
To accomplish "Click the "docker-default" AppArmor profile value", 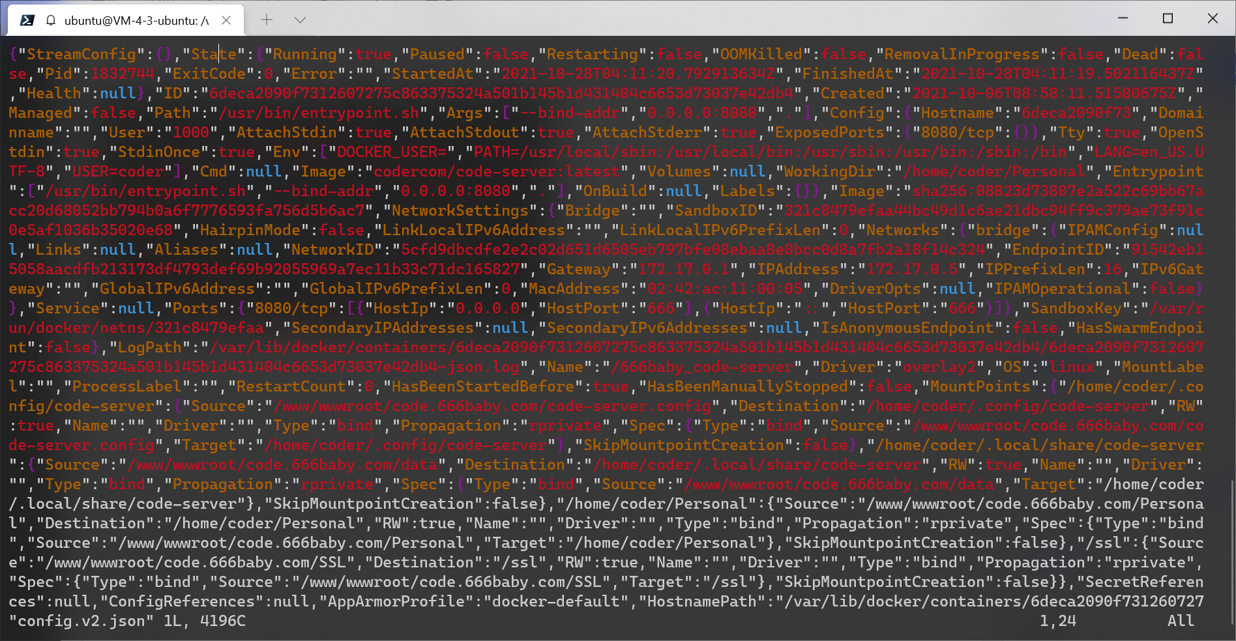I will pyautogui.click(x=555, y=602).
